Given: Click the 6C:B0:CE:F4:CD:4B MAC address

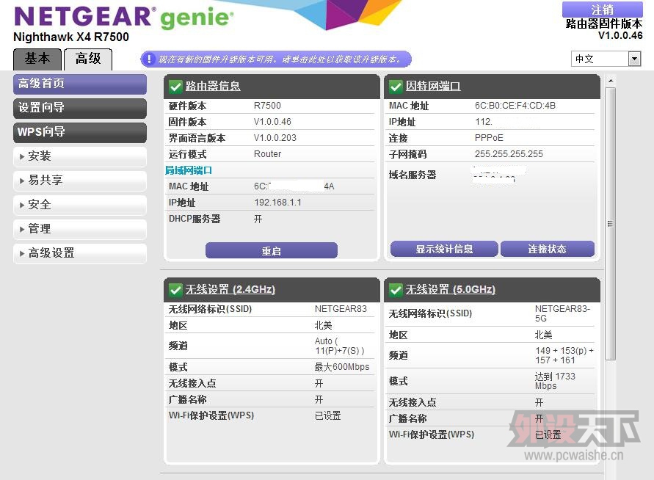Looking at the screenshot, I should 515,106.
